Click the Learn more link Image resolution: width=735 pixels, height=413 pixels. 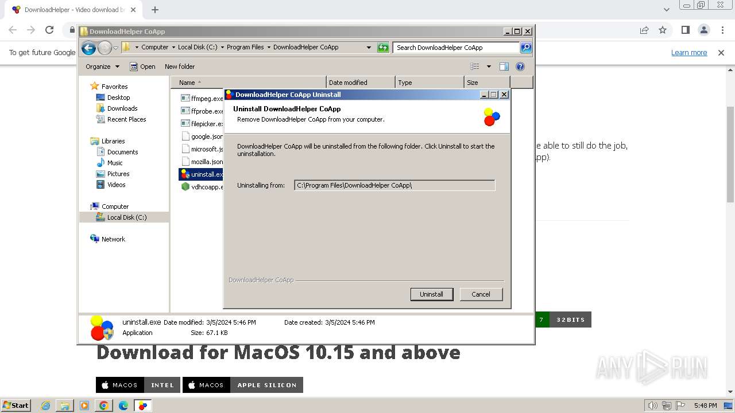pyautogui.click(x=689, y=53)
